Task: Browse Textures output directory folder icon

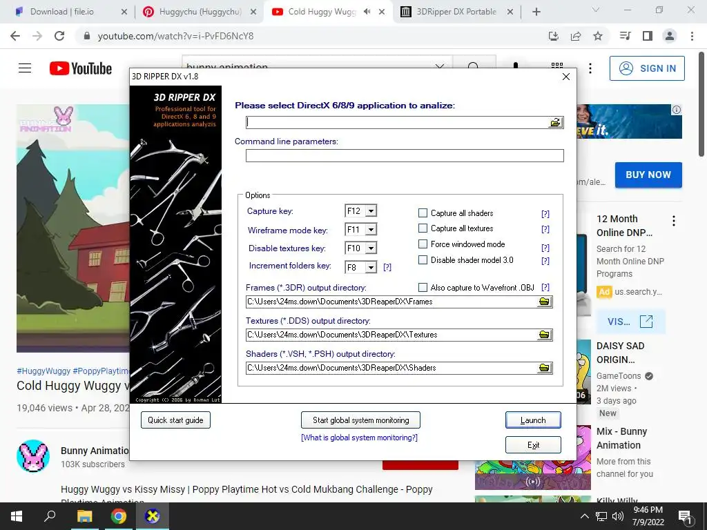Action: point(545,335)
